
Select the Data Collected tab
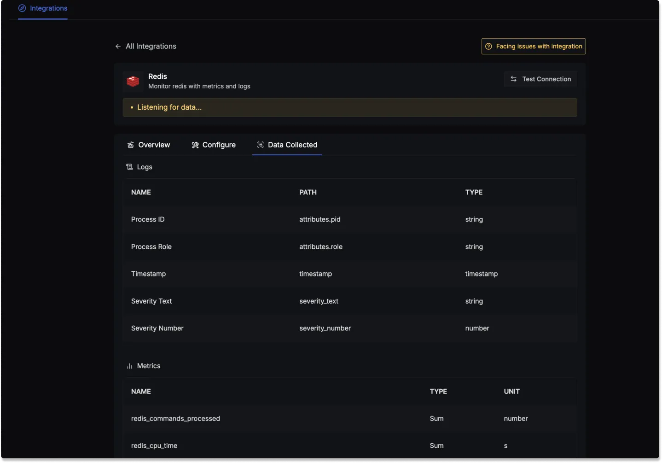(287, 145)
